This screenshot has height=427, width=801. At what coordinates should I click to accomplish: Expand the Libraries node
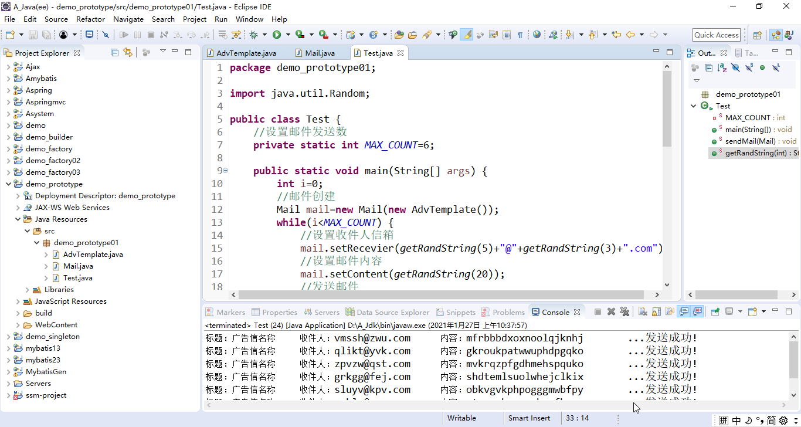click(x=27, y=290)
